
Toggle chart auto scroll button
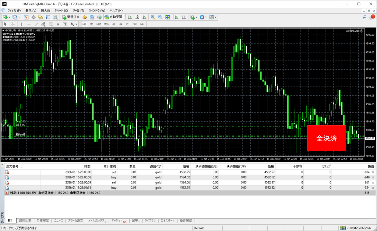(x=177, y=17)
